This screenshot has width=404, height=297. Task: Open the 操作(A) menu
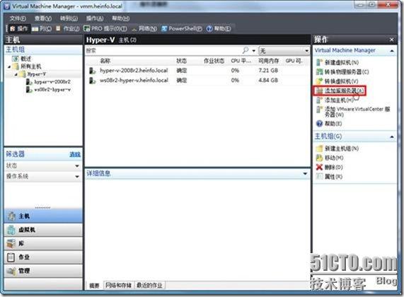(95, 18)
